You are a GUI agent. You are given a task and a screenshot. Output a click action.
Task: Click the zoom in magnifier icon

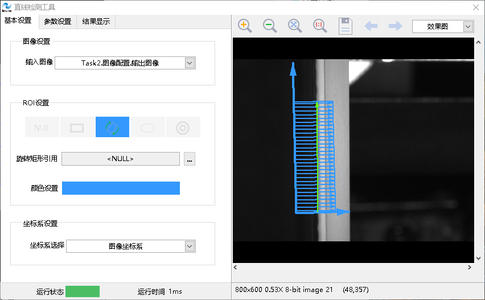tap(245, 26)
